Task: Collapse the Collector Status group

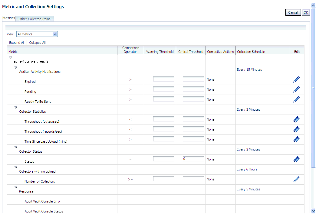Action: pos(16,147)
